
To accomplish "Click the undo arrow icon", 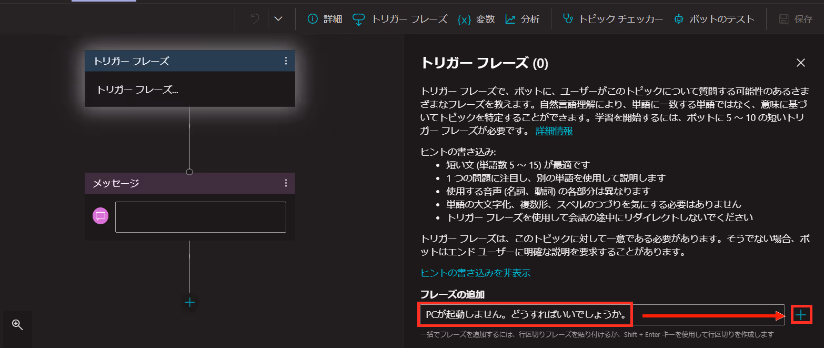I will (255, 19).
